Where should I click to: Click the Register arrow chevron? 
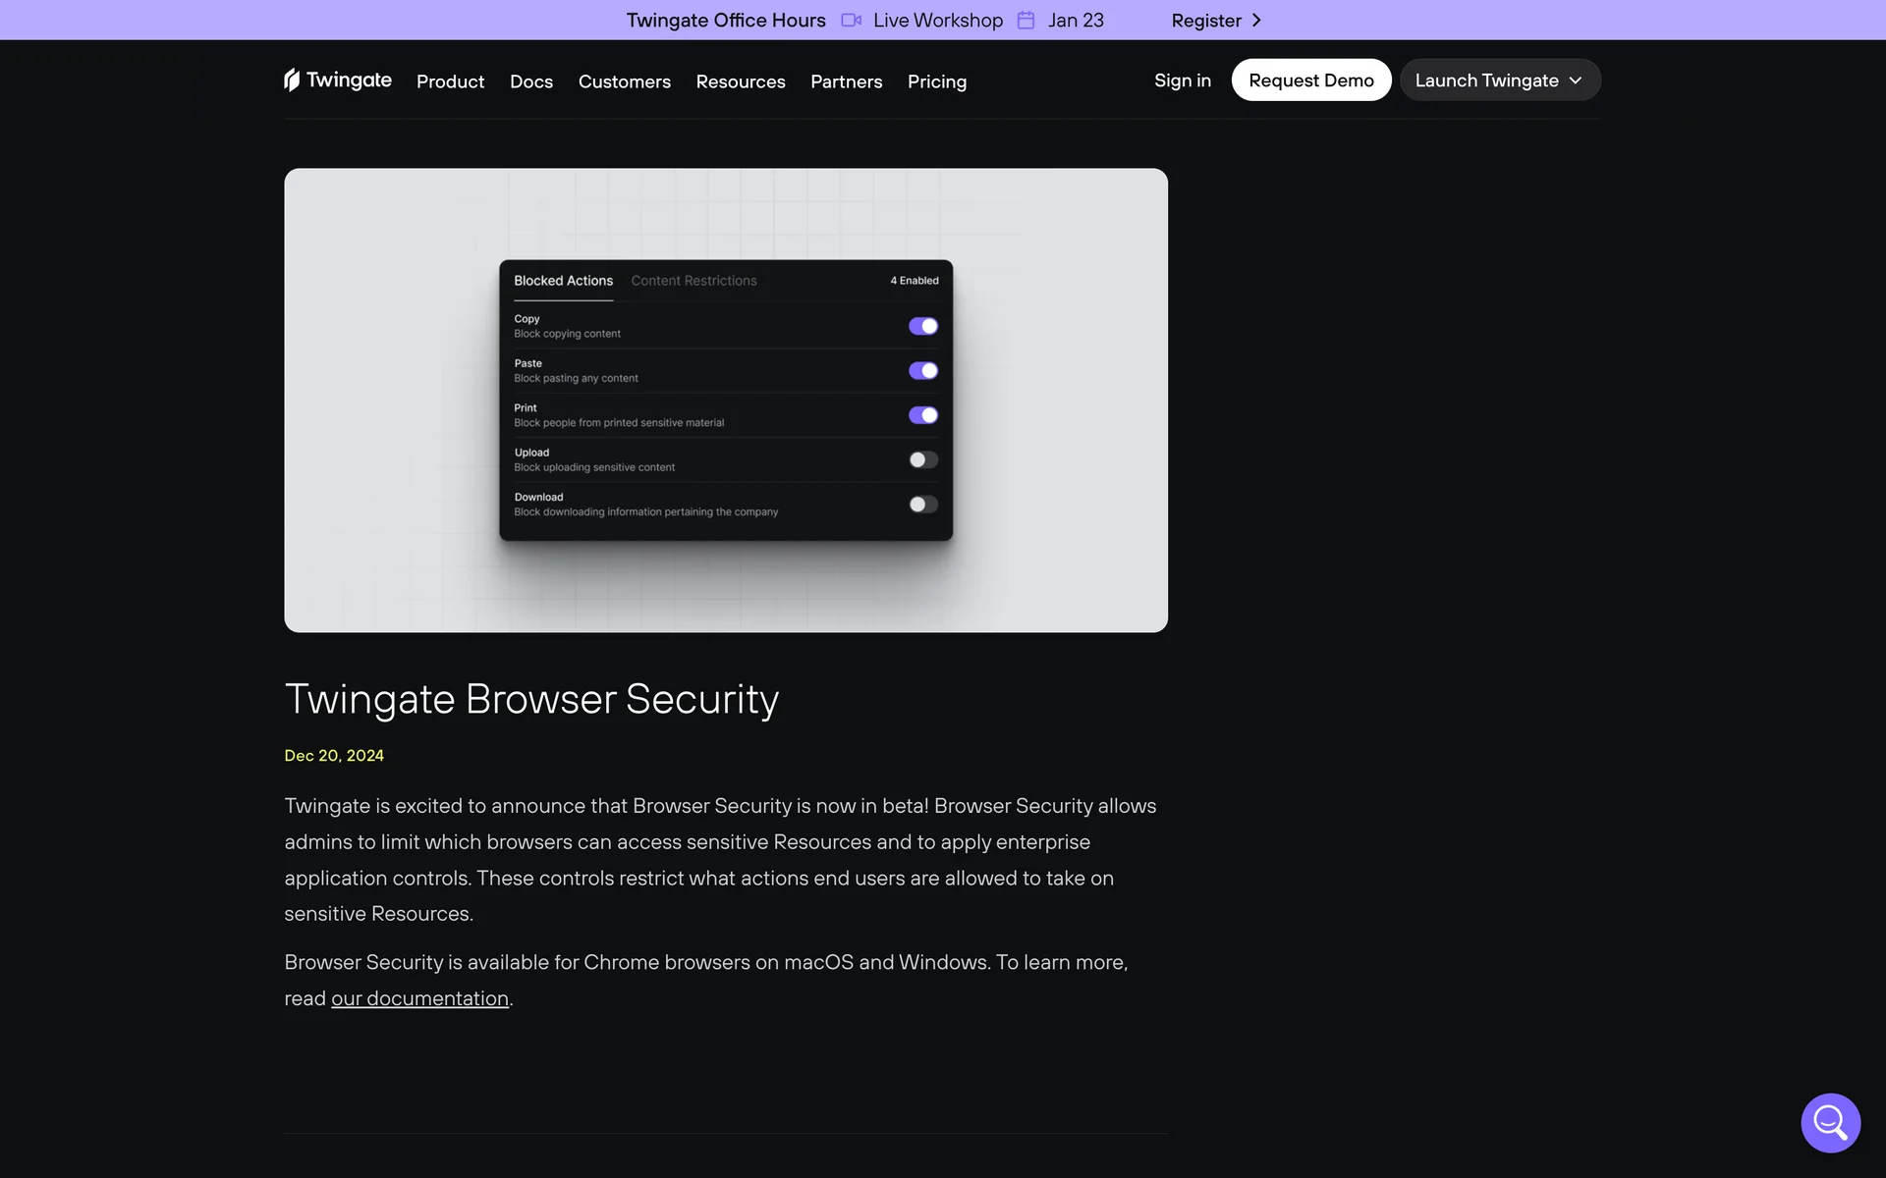click(x=1256, y=20)
